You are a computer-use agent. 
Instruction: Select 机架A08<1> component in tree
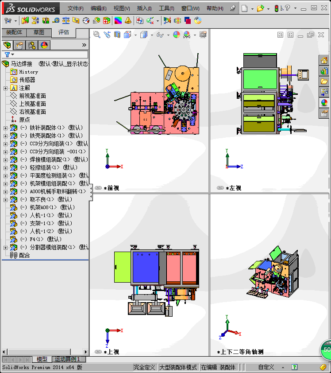tap(52, 207)
